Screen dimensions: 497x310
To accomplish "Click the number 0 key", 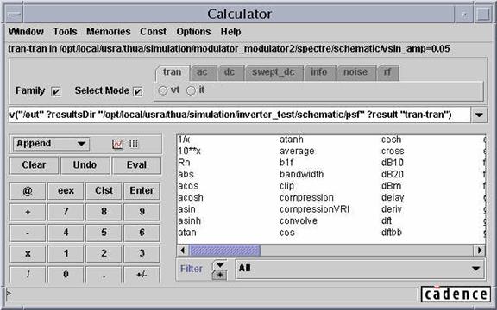I will click(66, 274).
